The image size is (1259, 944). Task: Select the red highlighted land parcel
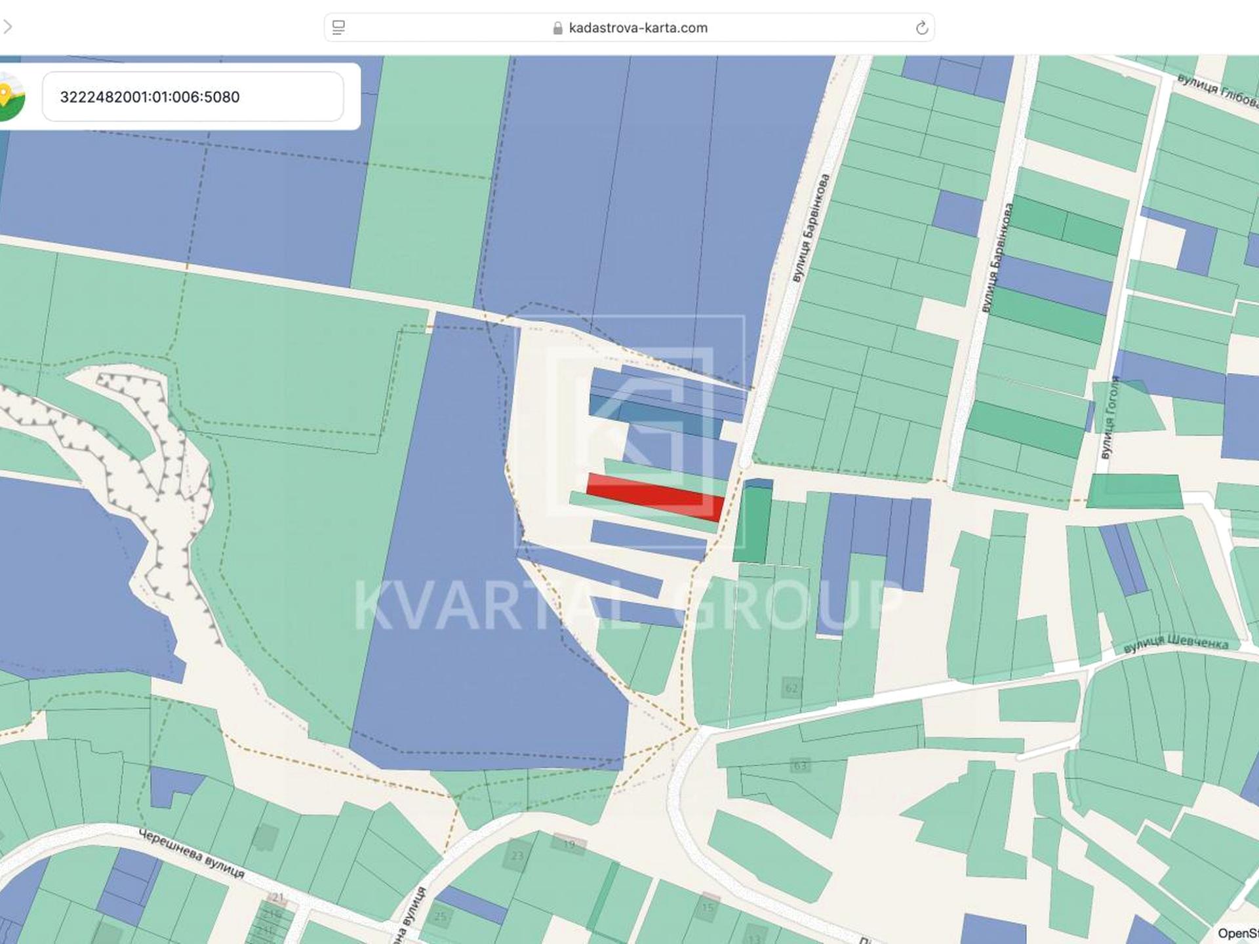click(x=654, y=496)
